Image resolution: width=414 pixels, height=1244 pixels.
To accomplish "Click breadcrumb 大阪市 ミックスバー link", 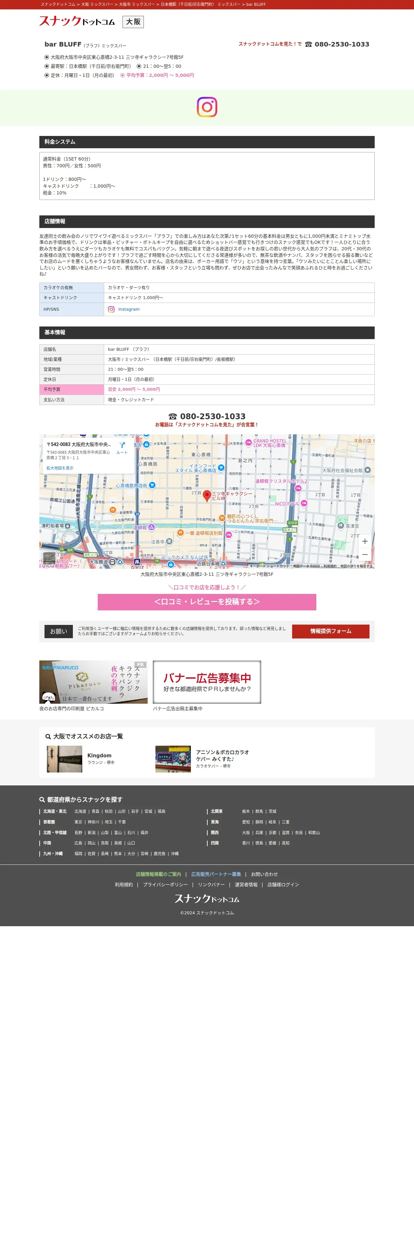I will [137, 4].
